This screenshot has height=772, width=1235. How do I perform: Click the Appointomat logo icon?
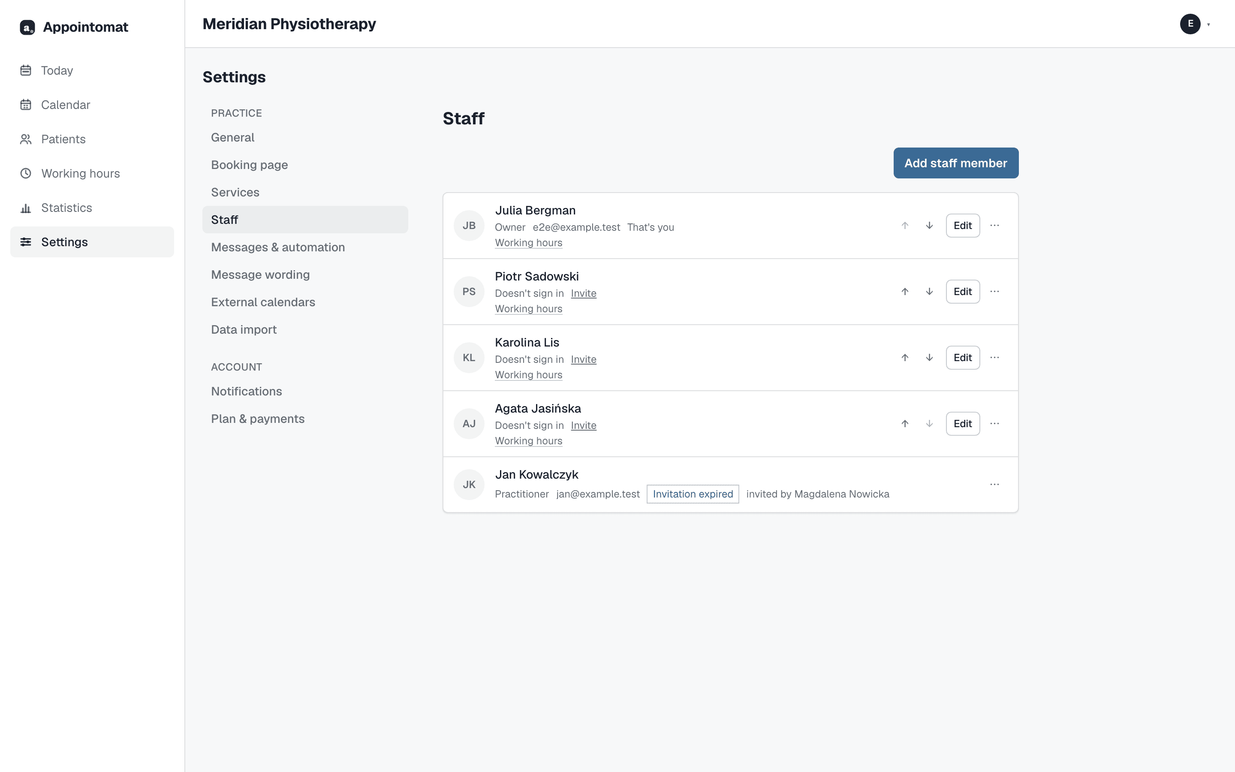[x=27, y=27]
